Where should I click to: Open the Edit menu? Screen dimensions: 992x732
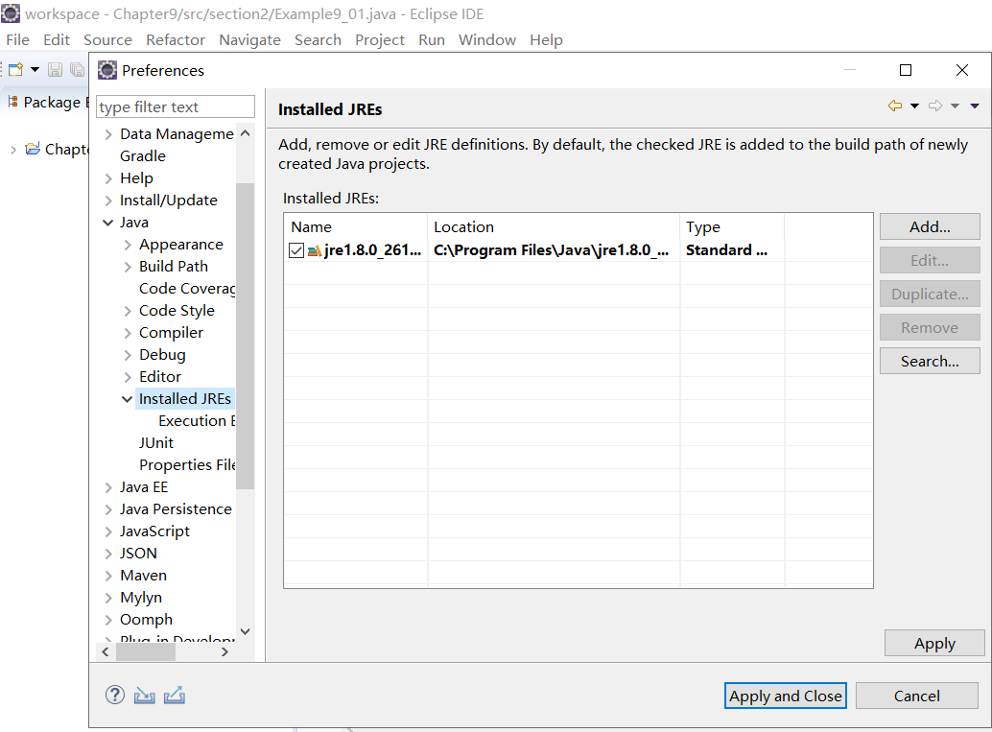click(x=57, y=40)
